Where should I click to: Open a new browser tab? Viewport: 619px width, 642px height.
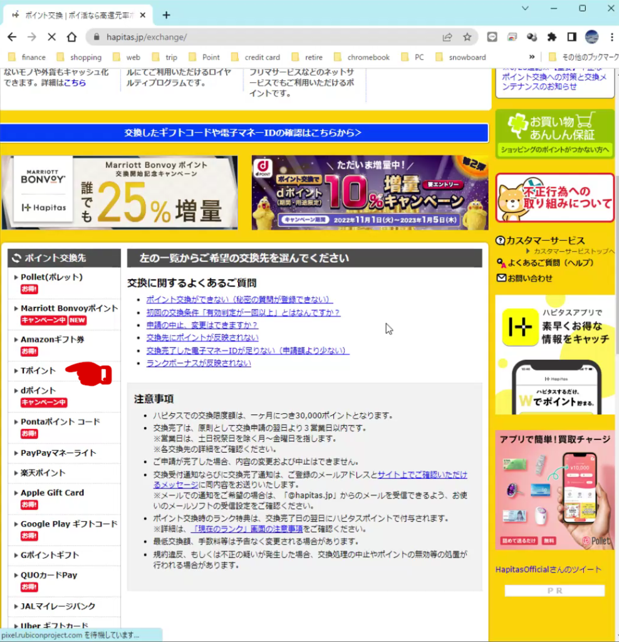click(x=166, y=15)
